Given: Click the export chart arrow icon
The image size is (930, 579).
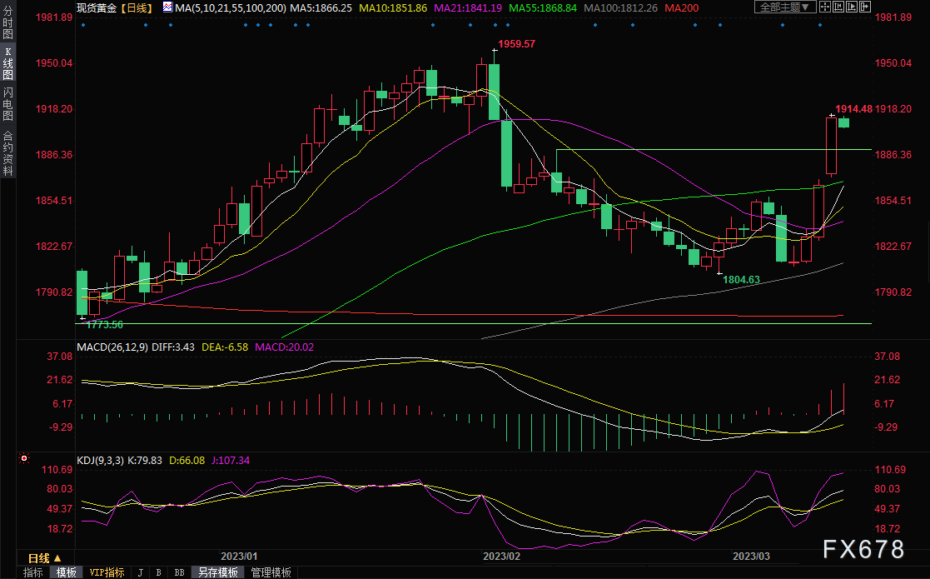Looking at the screenshot, I should click(x=865, y=7).
